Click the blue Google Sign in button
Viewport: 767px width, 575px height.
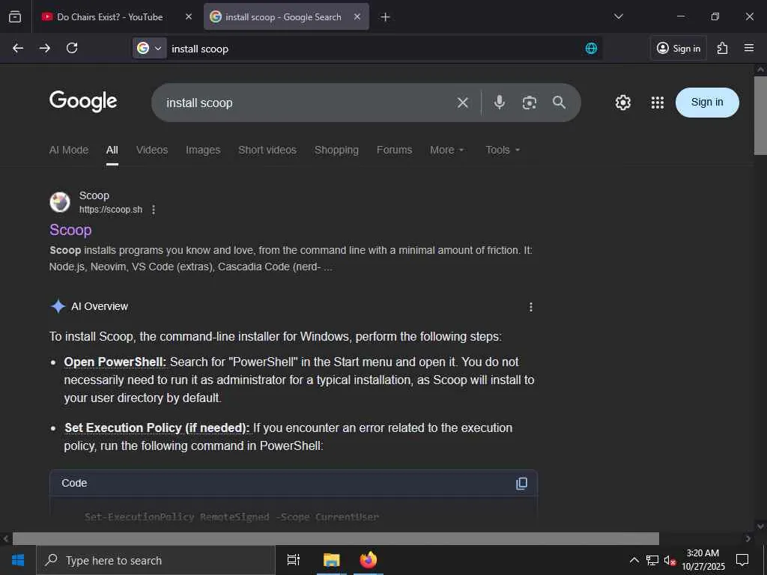tap(707, 102)
